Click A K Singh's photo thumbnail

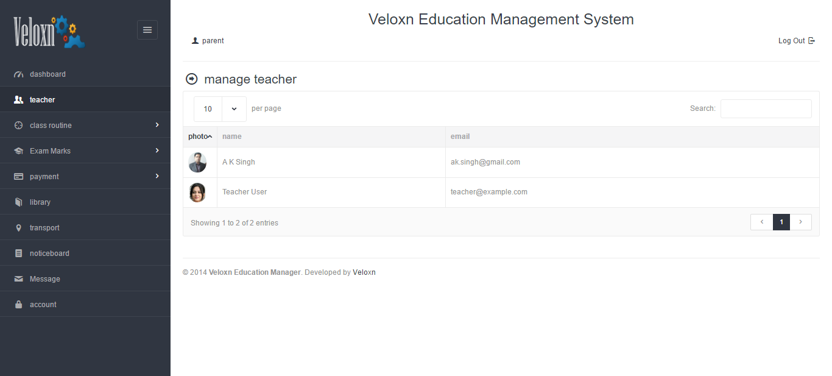click(197, 163)
